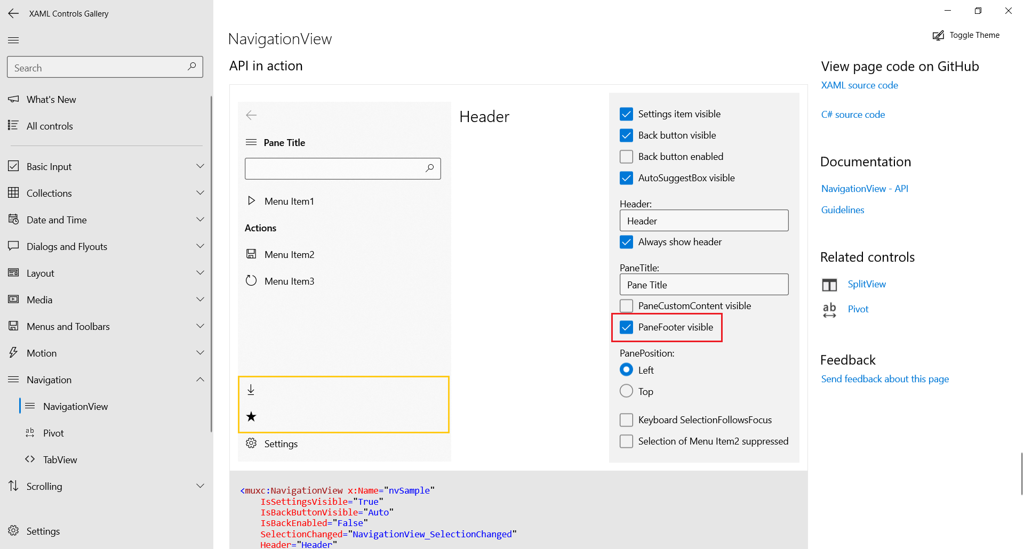Open the XAML source code link
The width and height of the screenshot is (1024, 549).
859,85
